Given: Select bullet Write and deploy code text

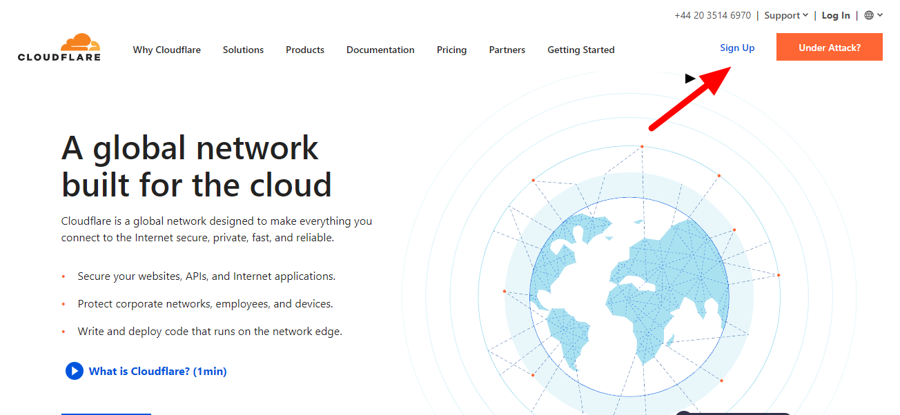Looking at the screenshot, I should 210,331.
